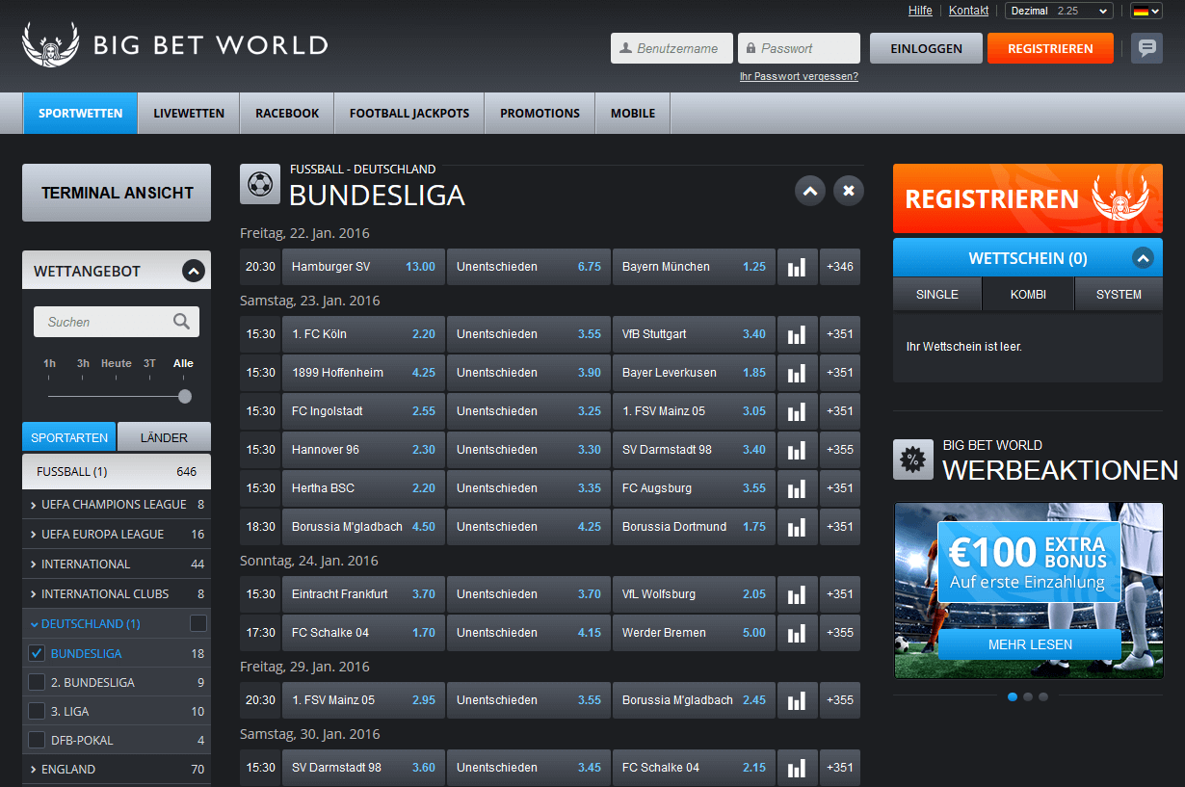The image size is (1185, 787).
Task: Expand UEFA Champions League category
Action: [x=117, y=504]
